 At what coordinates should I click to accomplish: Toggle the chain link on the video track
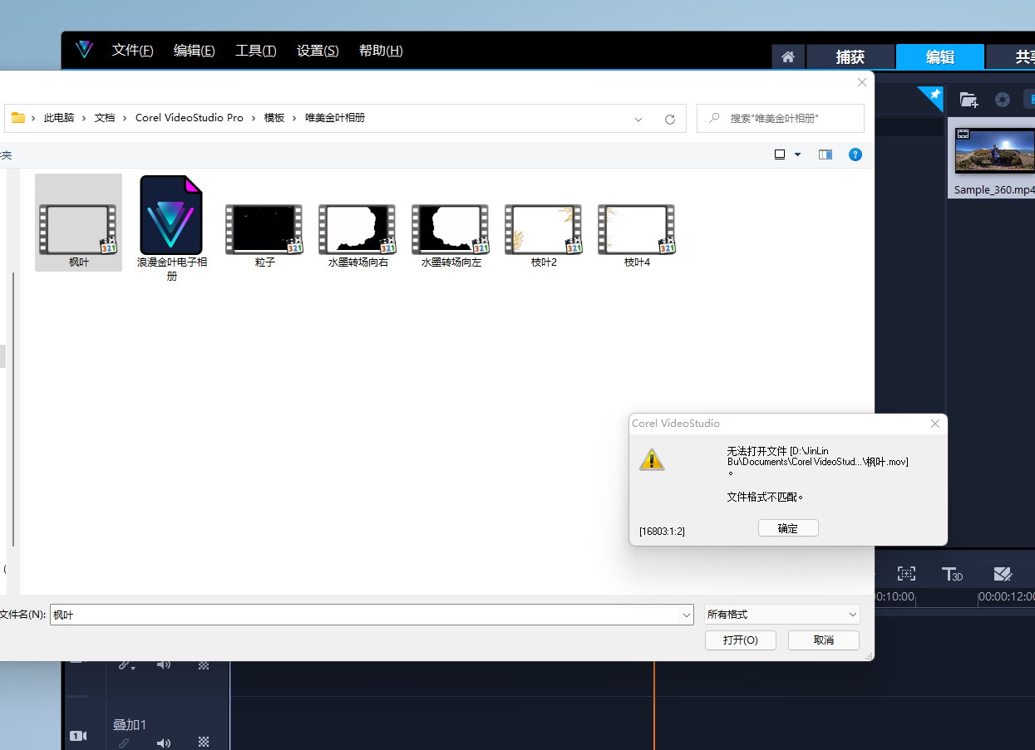[x=123, y=664]
